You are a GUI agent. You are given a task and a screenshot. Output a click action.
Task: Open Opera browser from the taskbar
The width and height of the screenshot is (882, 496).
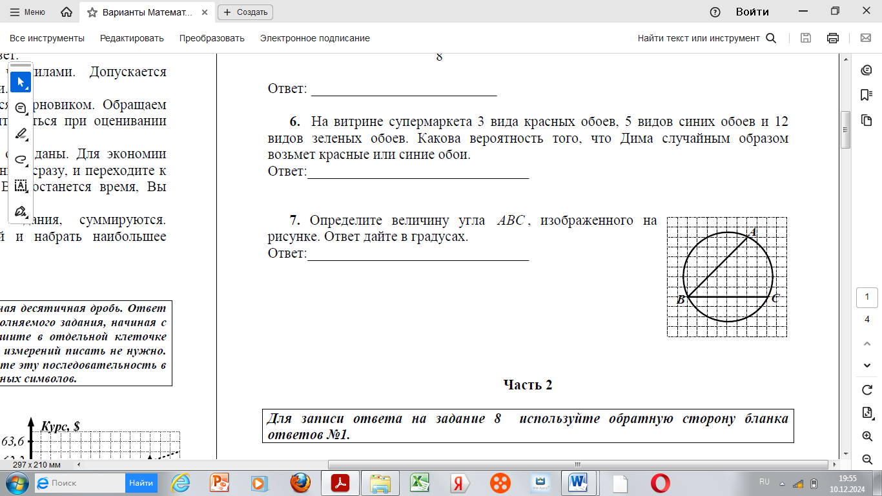click(660, 482)
